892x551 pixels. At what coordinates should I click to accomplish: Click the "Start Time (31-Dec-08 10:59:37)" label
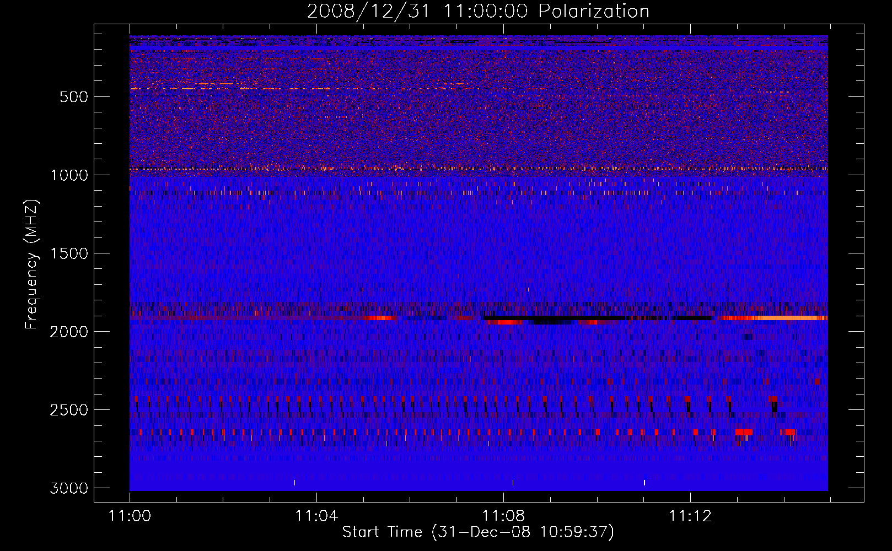click(478, 532)
